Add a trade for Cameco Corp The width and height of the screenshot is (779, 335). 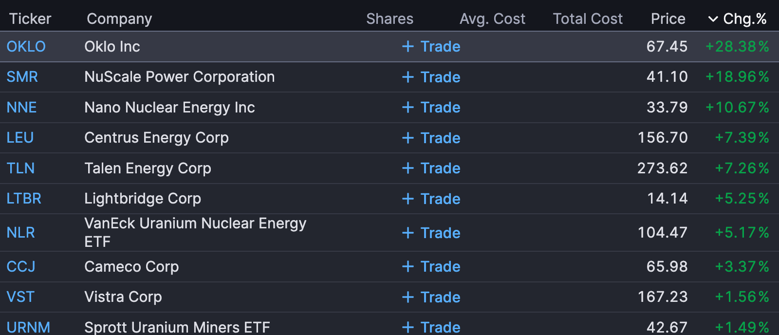(431, 266)
